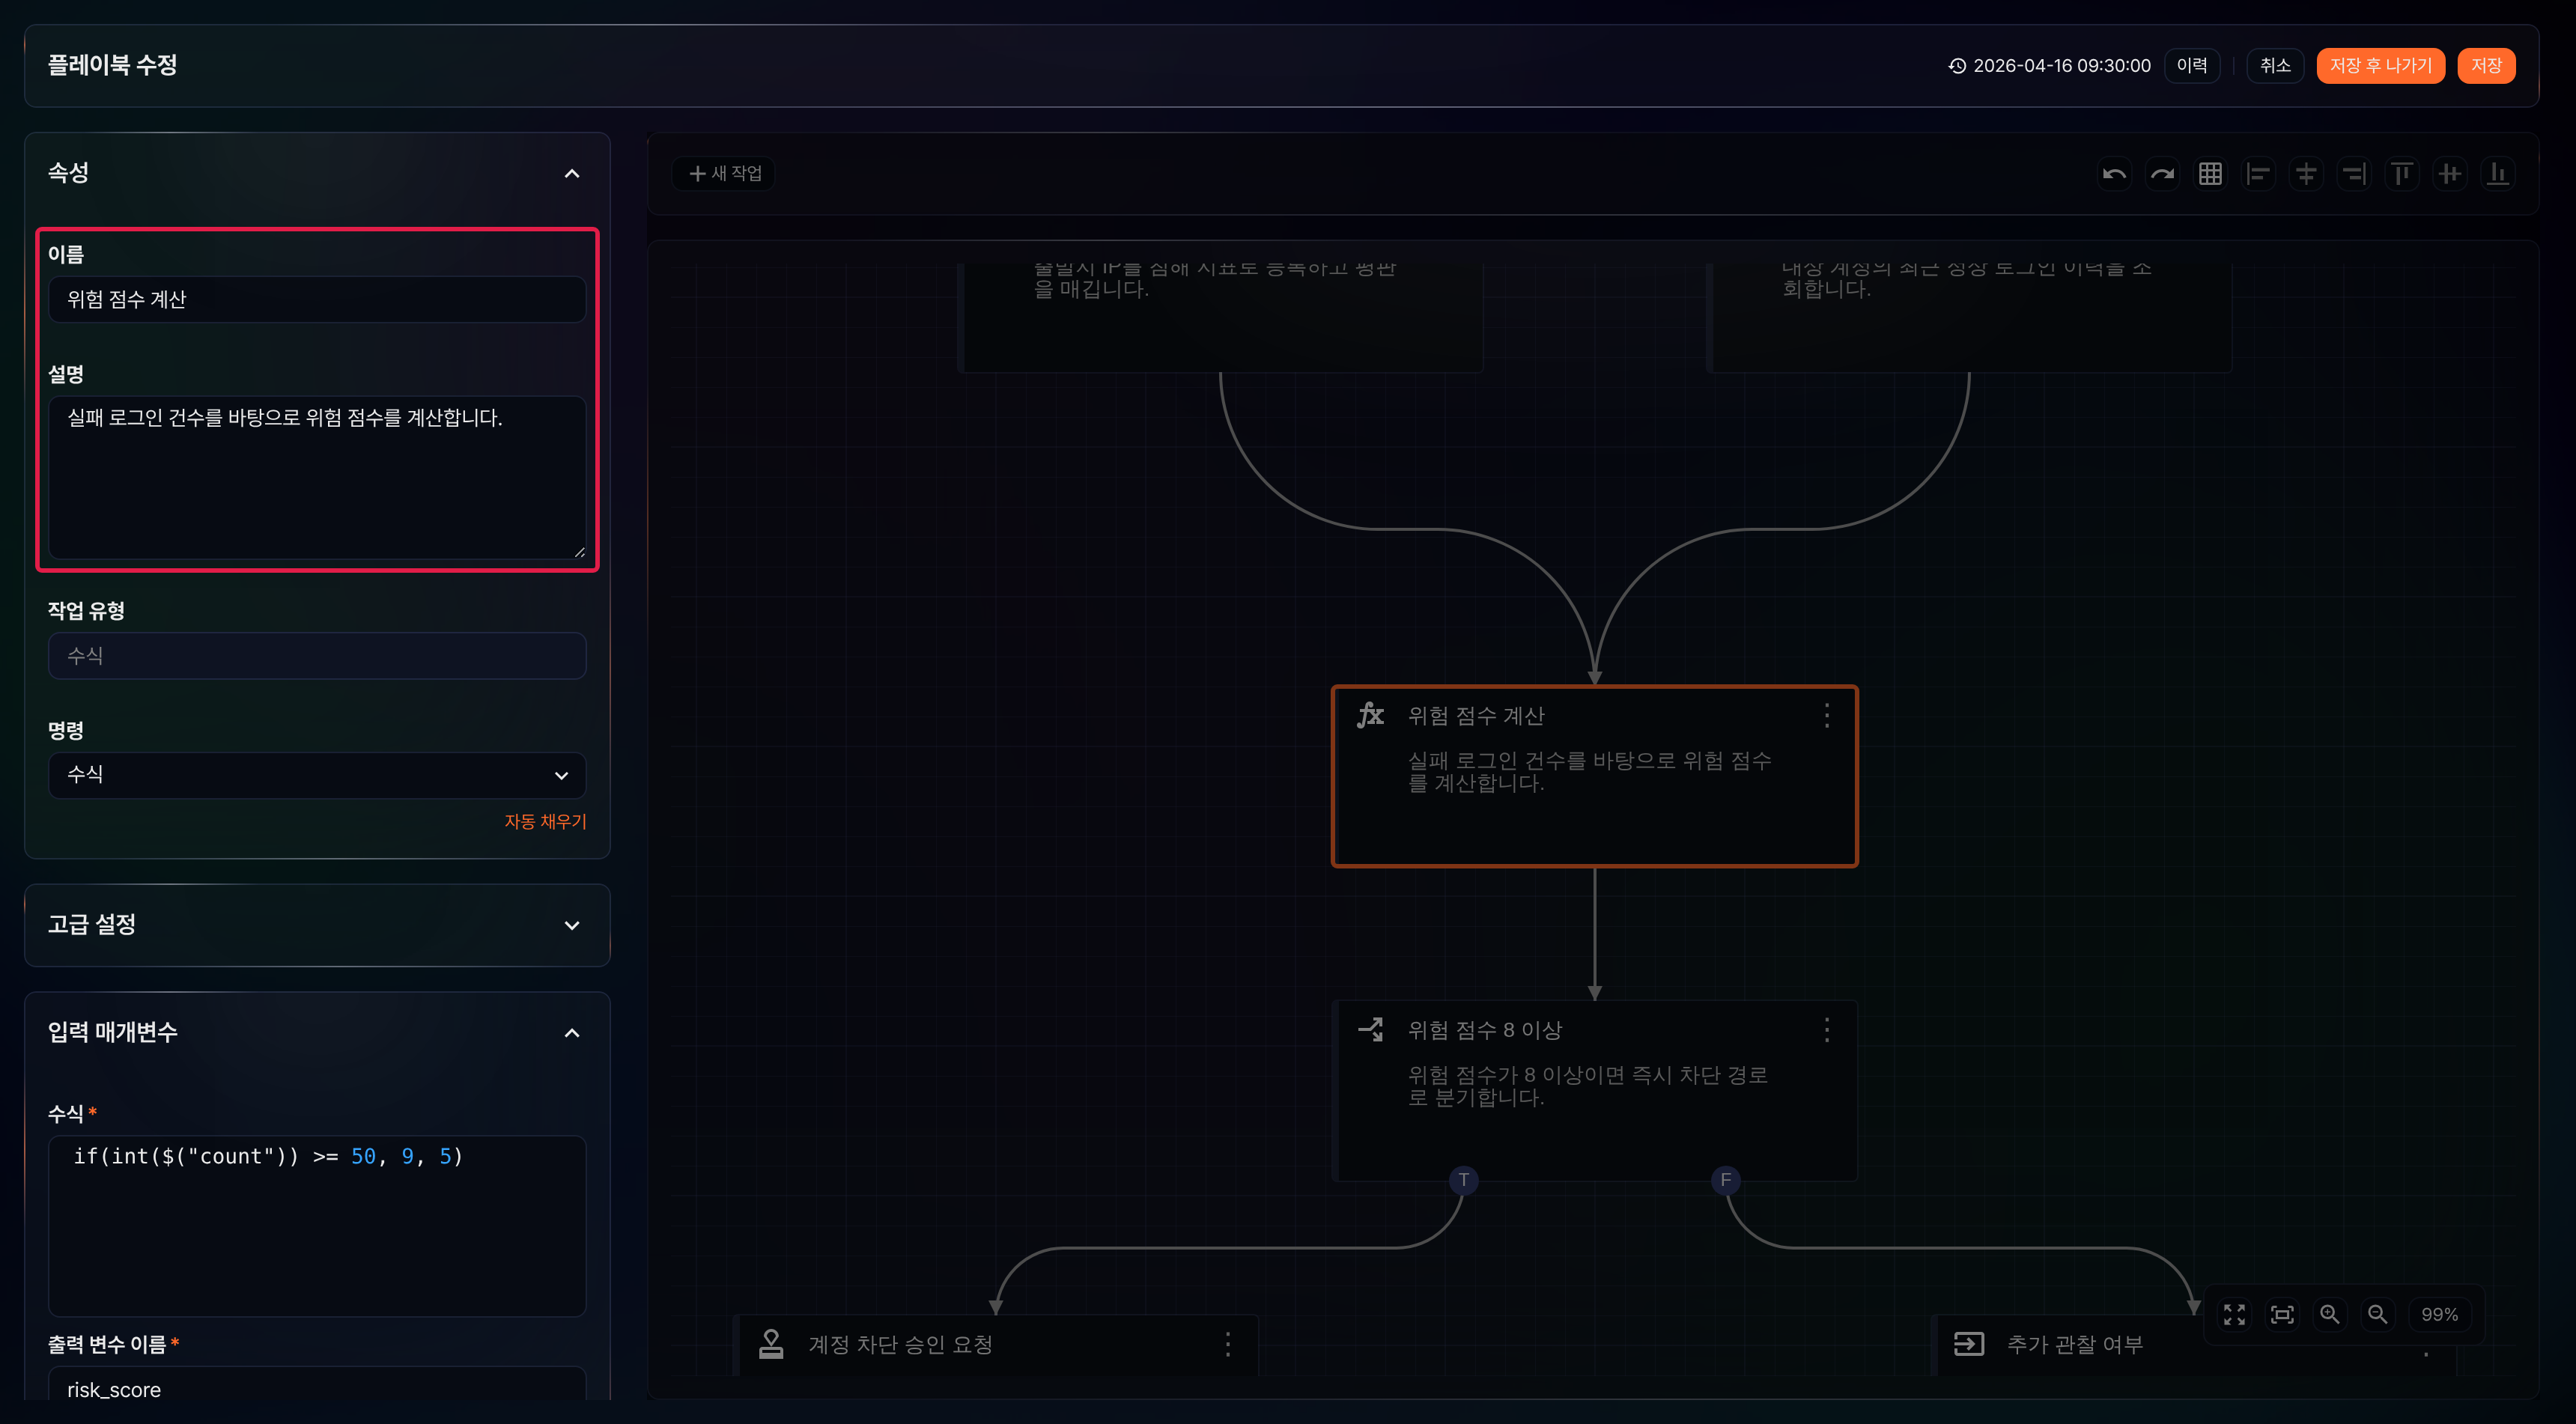Click the 이름 input field
Viewport: 2576px width, 1424px height.
click(x=317, y=299)
